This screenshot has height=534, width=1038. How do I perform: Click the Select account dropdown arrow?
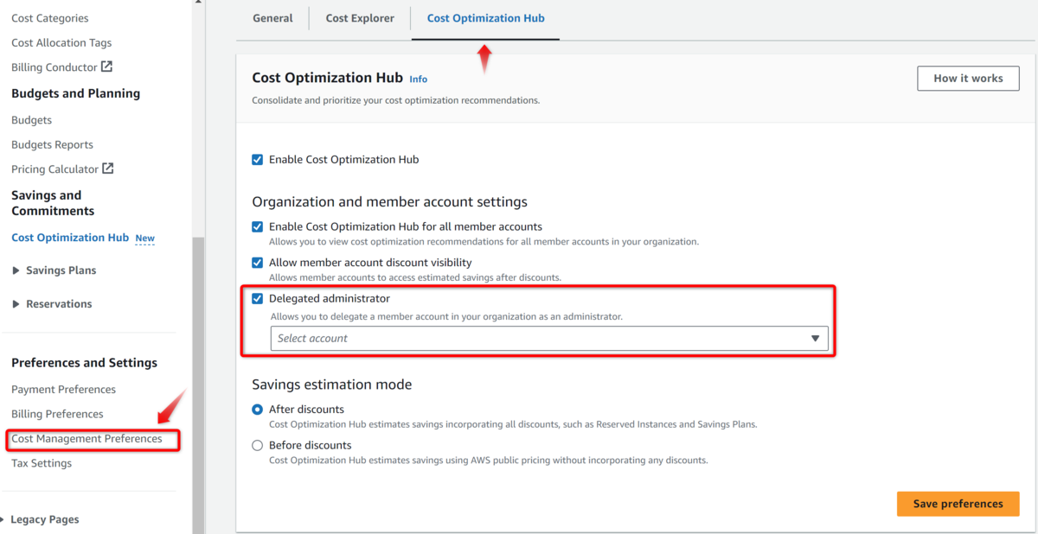point(815,339)
